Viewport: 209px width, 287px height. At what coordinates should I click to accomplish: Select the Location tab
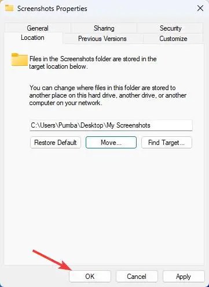coord(32,38)
